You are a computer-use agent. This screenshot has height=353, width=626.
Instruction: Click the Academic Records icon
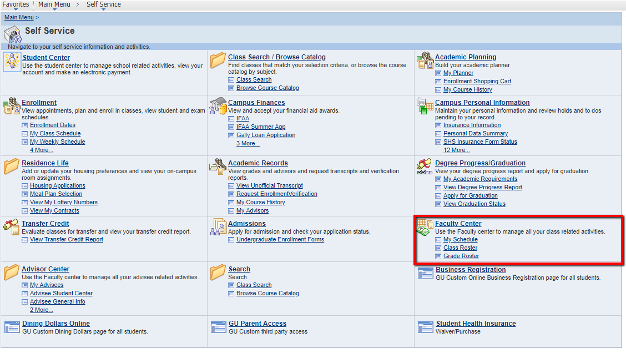(218, 167)
